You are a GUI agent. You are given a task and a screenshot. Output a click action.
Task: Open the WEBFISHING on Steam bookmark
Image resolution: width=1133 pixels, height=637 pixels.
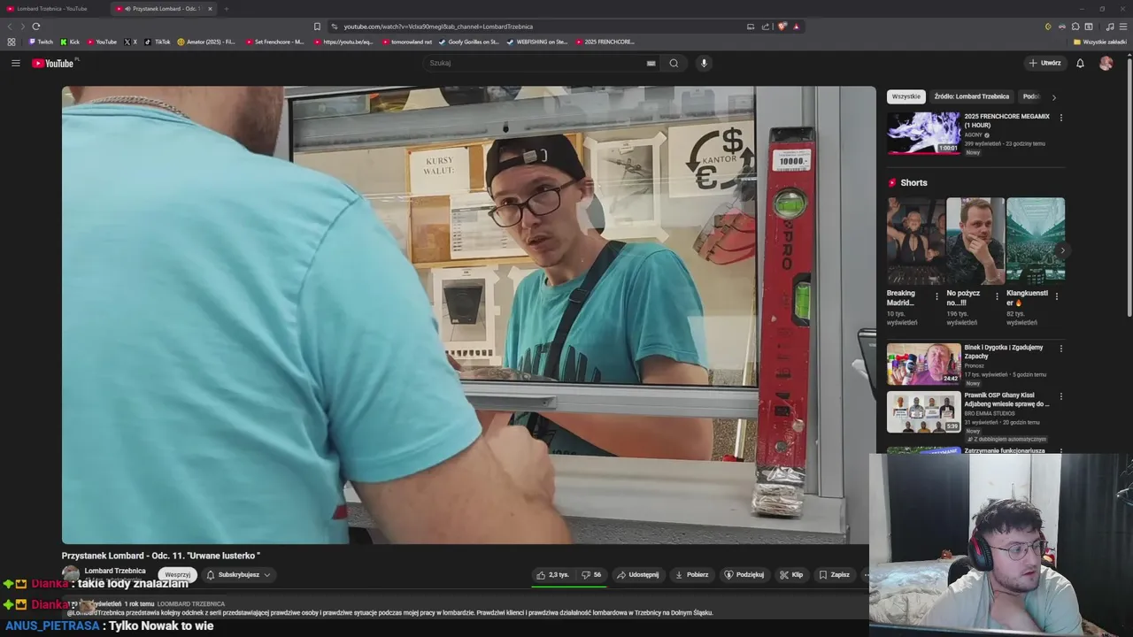(x=537, y=42)
